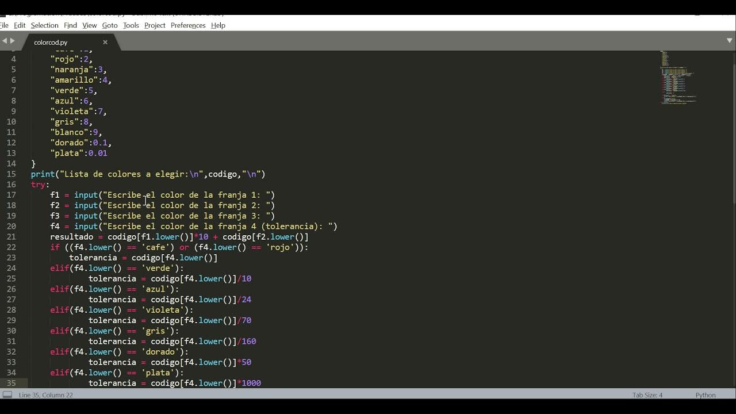
Task: Toggle the side bar icon in status bar
Action: [7, 395]
